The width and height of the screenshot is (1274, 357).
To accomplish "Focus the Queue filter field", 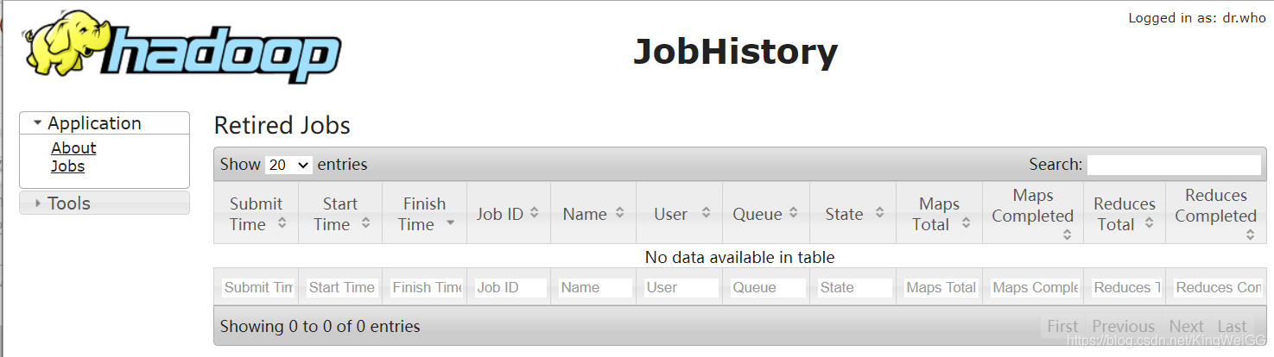I will point(768,288).
